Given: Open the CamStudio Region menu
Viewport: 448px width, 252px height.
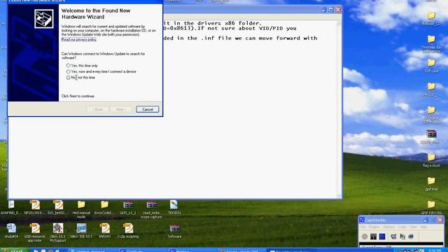Looking at the screenshot, I should (374, 227).
